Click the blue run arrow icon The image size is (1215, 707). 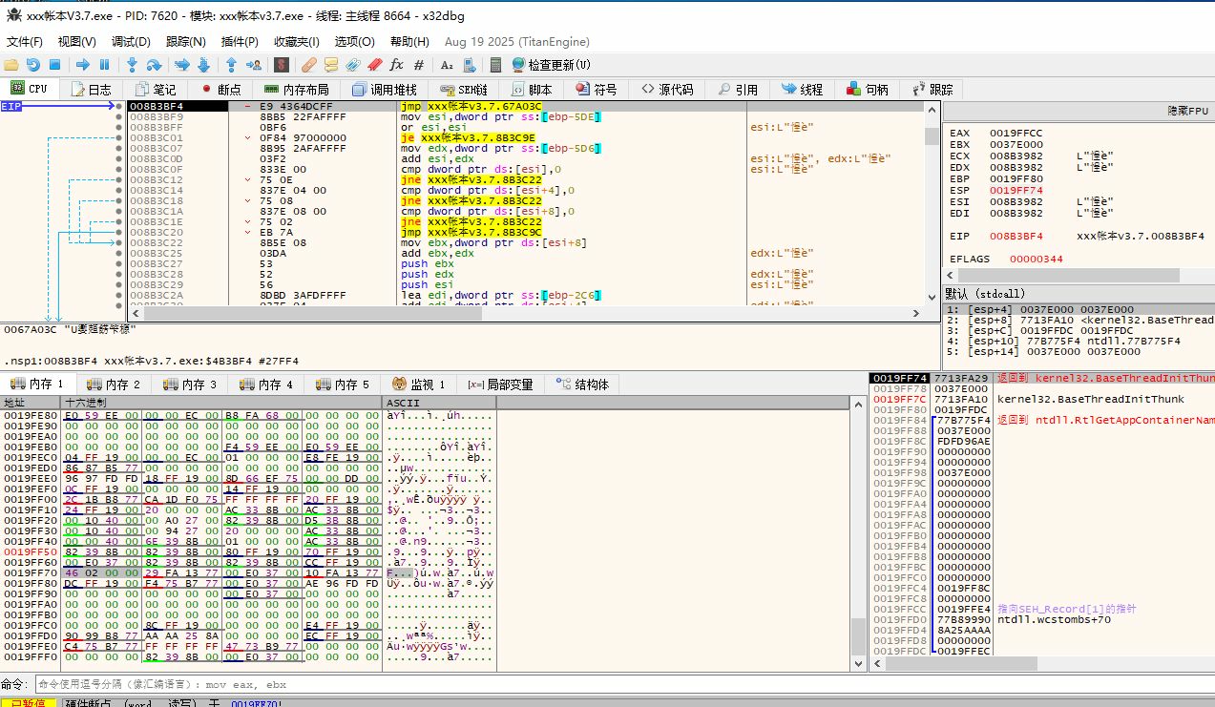click(82, 65)
